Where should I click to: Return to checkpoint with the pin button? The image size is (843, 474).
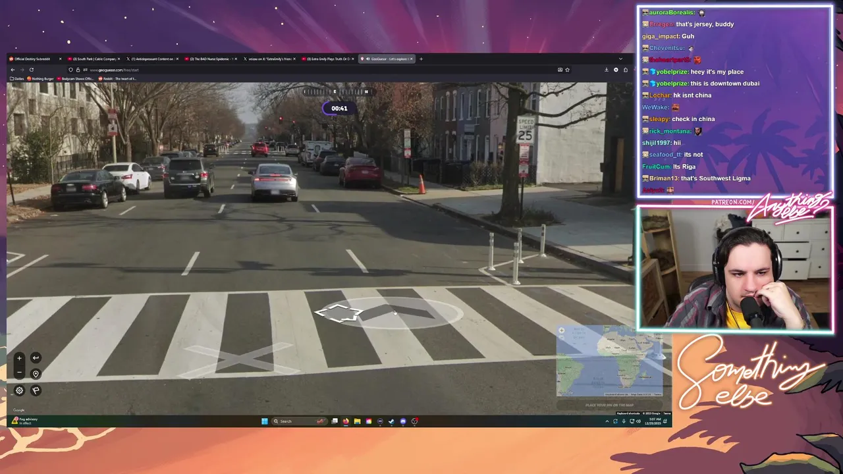(36, 374)
